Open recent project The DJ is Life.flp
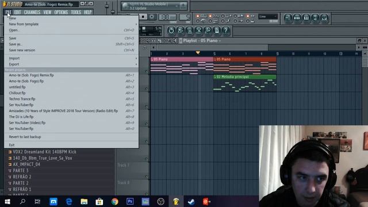 (x=71, y=117)
